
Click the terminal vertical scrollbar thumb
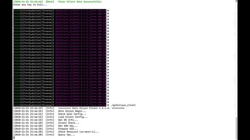236,128
